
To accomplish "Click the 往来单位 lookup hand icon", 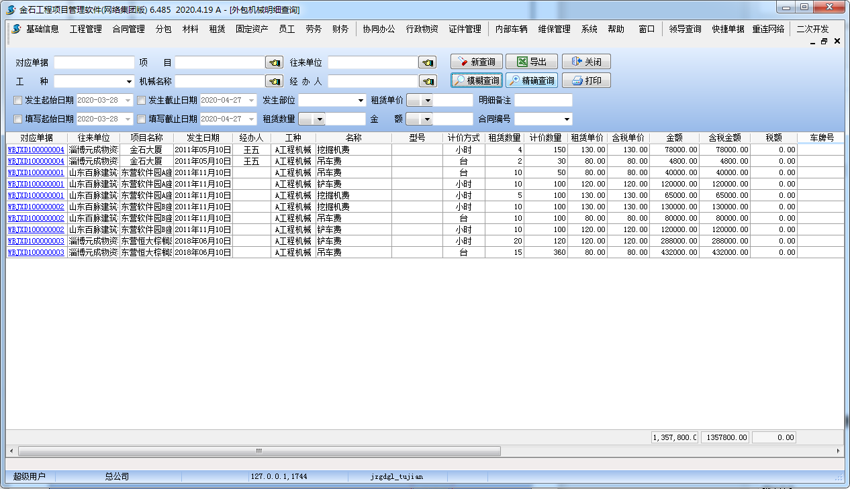I will pos(427,62).
